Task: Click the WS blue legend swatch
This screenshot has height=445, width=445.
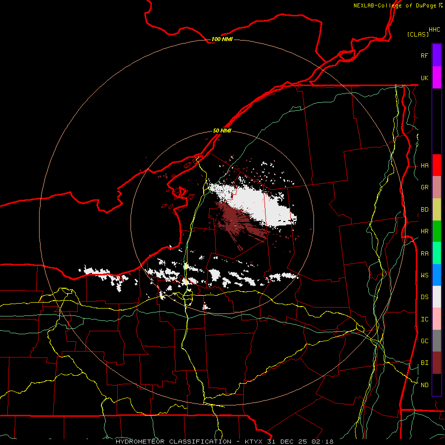Action: coord(437,275)
